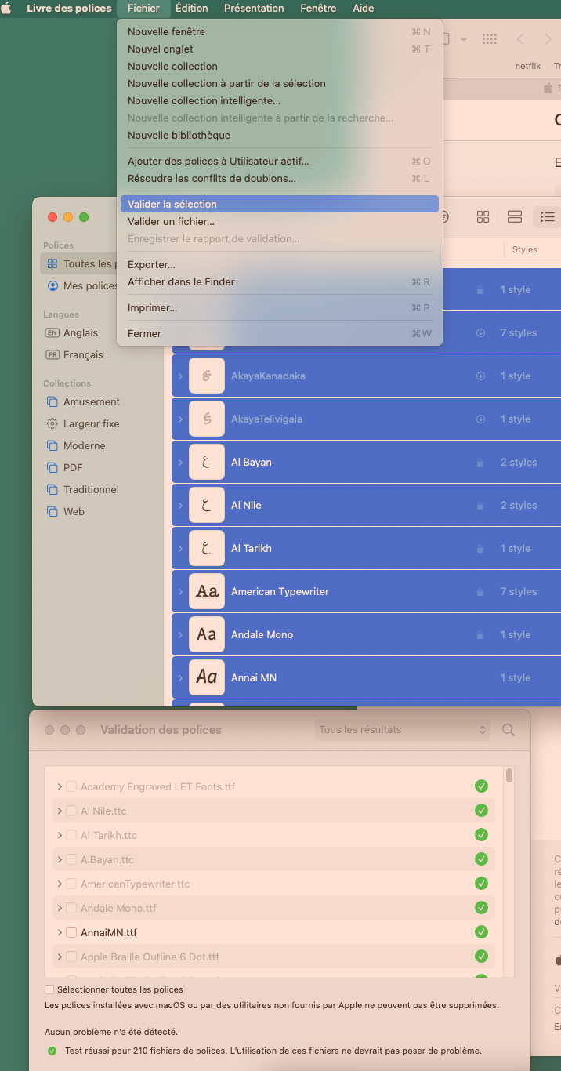Choose Nouvelle fenêtre menu entry

pos(280,32)
